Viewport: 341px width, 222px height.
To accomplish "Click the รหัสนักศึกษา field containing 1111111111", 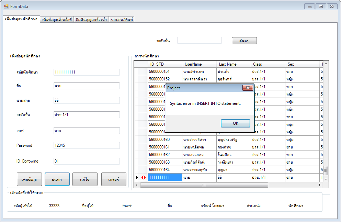I will click(x=87, y=72).
